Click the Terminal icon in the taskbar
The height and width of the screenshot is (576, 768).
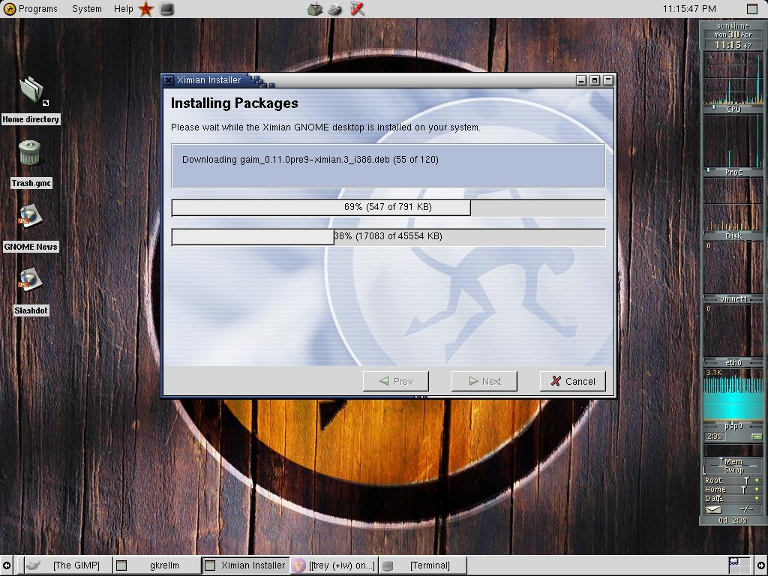[388, 565]
